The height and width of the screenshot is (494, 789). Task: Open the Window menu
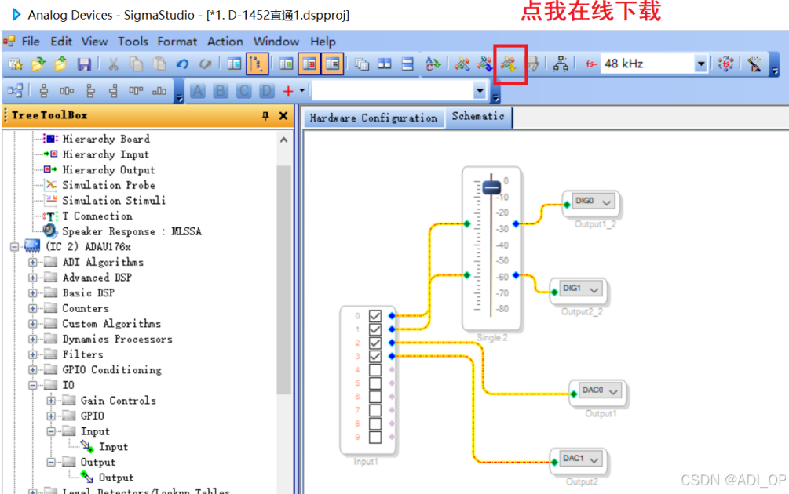pyautogui.click(x=276, y=42)
